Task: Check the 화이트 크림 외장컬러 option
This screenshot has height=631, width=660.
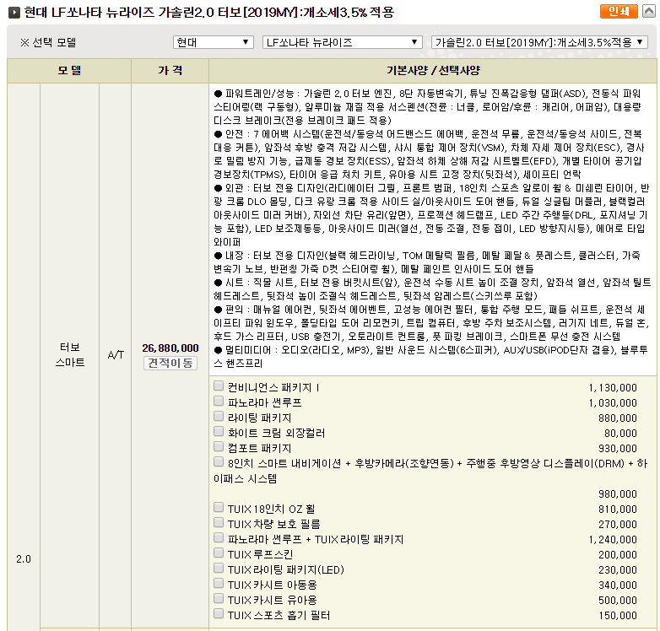Action: pyautogui.click(x=218, y=431)
